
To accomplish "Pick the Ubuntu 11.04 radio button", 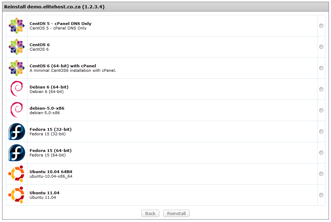I will tap(321, 195).
